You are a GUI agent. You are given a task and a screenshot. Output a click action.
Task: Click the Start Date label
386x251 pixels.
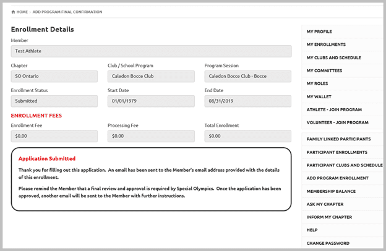(118, 90)
